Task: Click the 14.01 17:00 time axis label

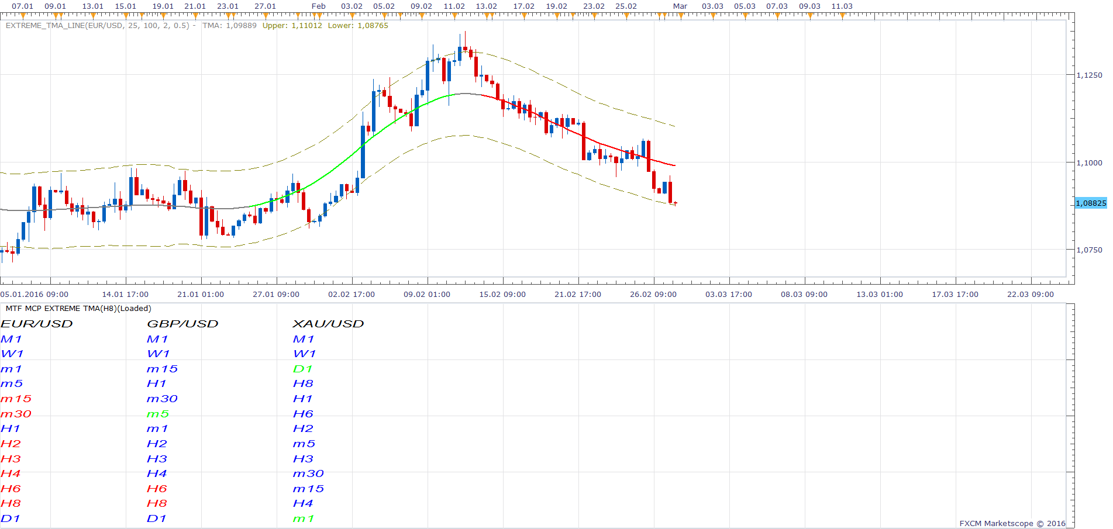Action: [125, 295]
